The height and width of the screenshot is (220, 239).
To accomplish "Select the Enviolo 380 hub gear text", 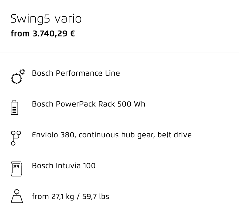I will [x=112, y=135].
